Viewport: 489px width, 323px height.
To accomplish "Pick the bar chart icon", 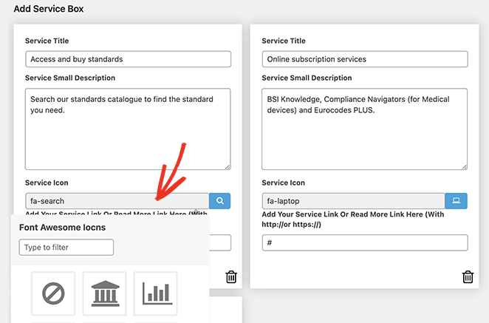I will click(x=155, y=294).
